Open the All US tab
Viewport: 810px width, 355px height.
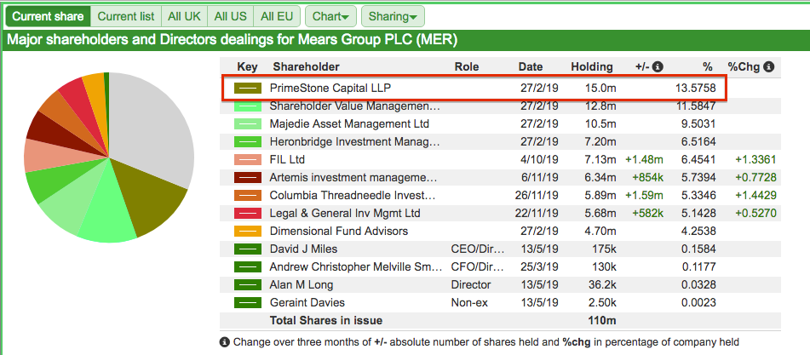(231, 16)
